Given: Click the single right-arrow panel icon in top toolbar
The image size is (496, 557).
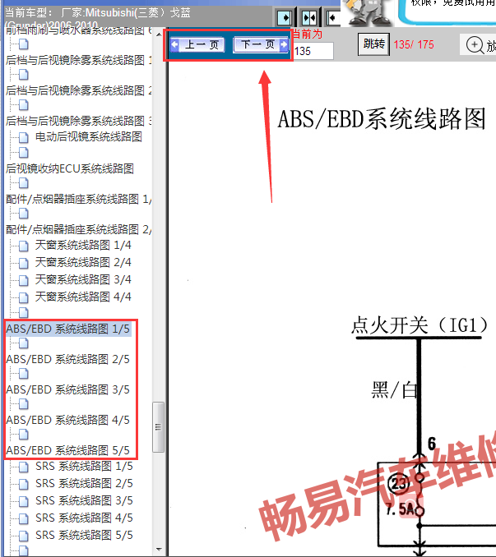Looking at the screenshot, I should point(284,17).
